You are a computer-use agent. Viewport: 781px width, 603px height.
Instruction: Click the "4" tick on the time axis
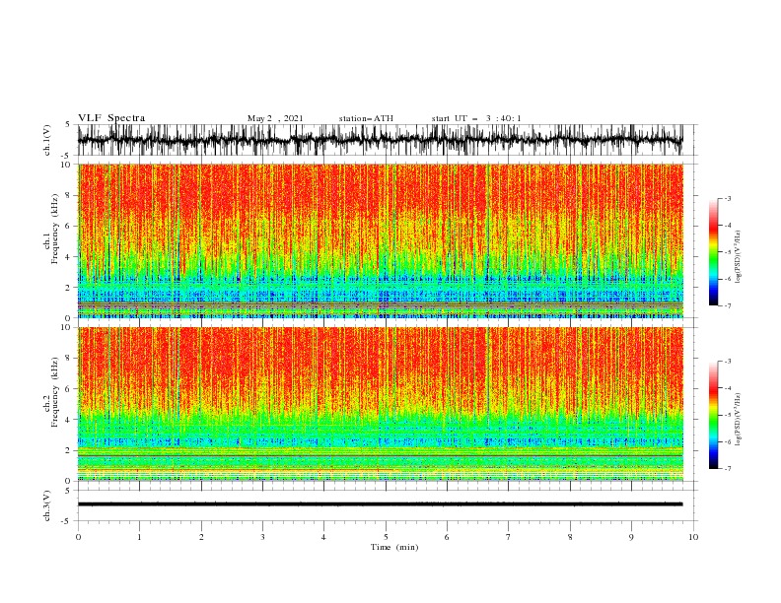coord(323,537)
